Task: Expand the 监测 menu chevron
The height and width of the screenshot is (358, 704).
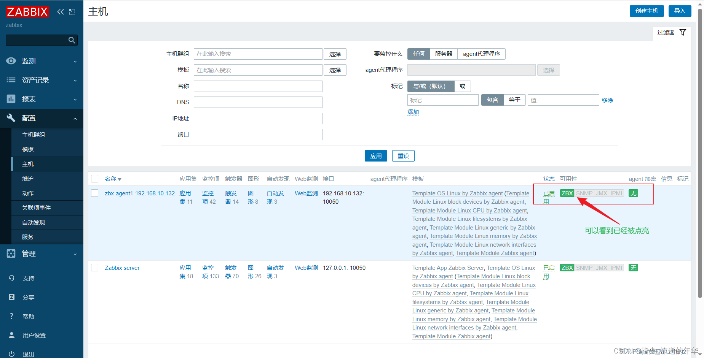Action: point(75,62)
